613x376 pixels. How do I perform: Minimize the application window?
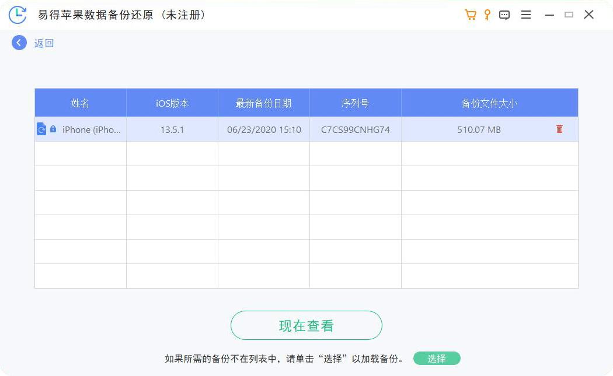[x=550, y=15]
